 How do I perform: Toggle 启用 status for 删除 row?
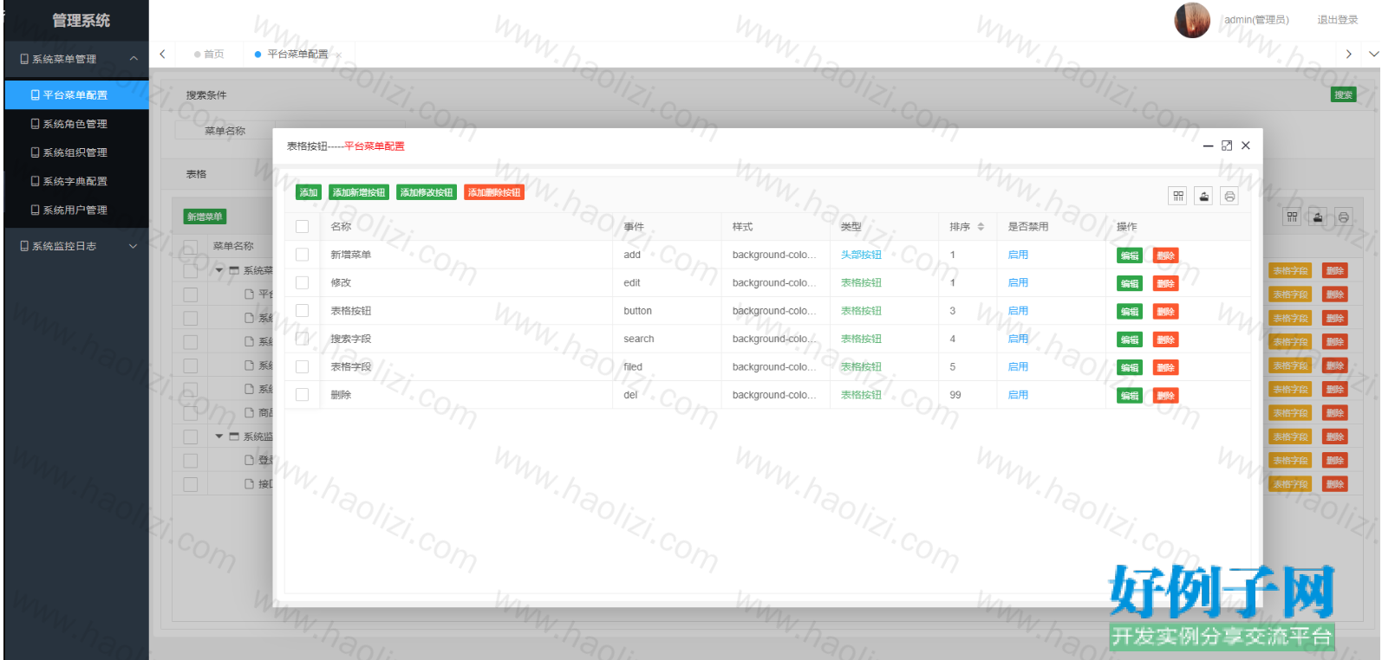tap(1018, 394)
